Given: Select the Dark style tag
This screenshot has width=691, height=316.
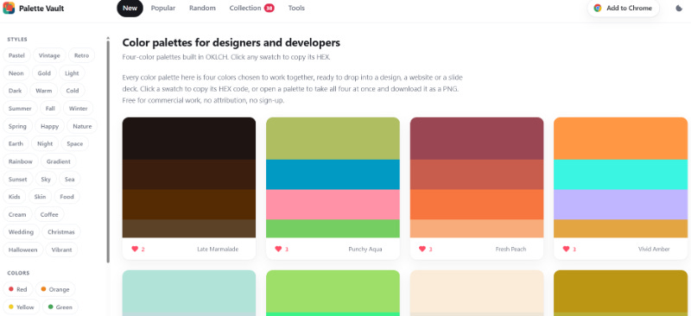Looking at the screenshot, I should click(16, 91).
